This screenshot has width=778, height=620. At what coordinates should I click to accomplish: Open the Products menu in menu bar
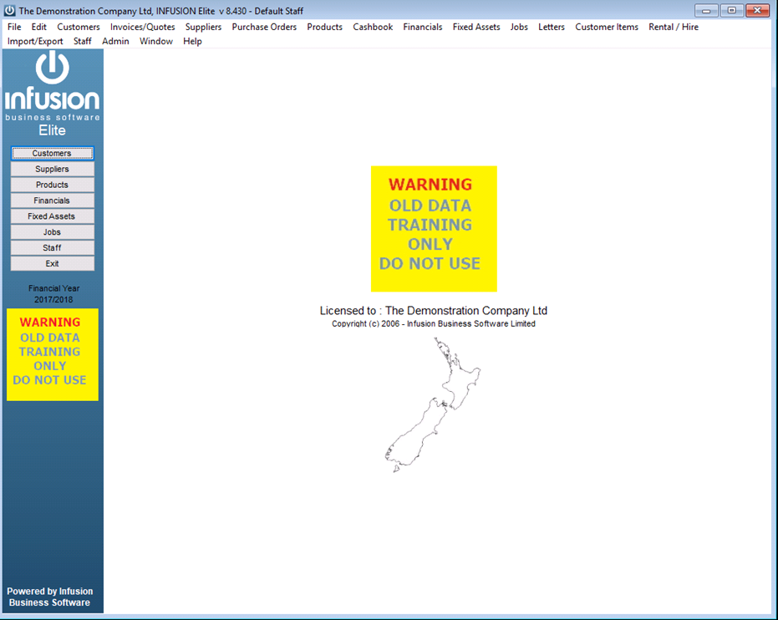324,27
